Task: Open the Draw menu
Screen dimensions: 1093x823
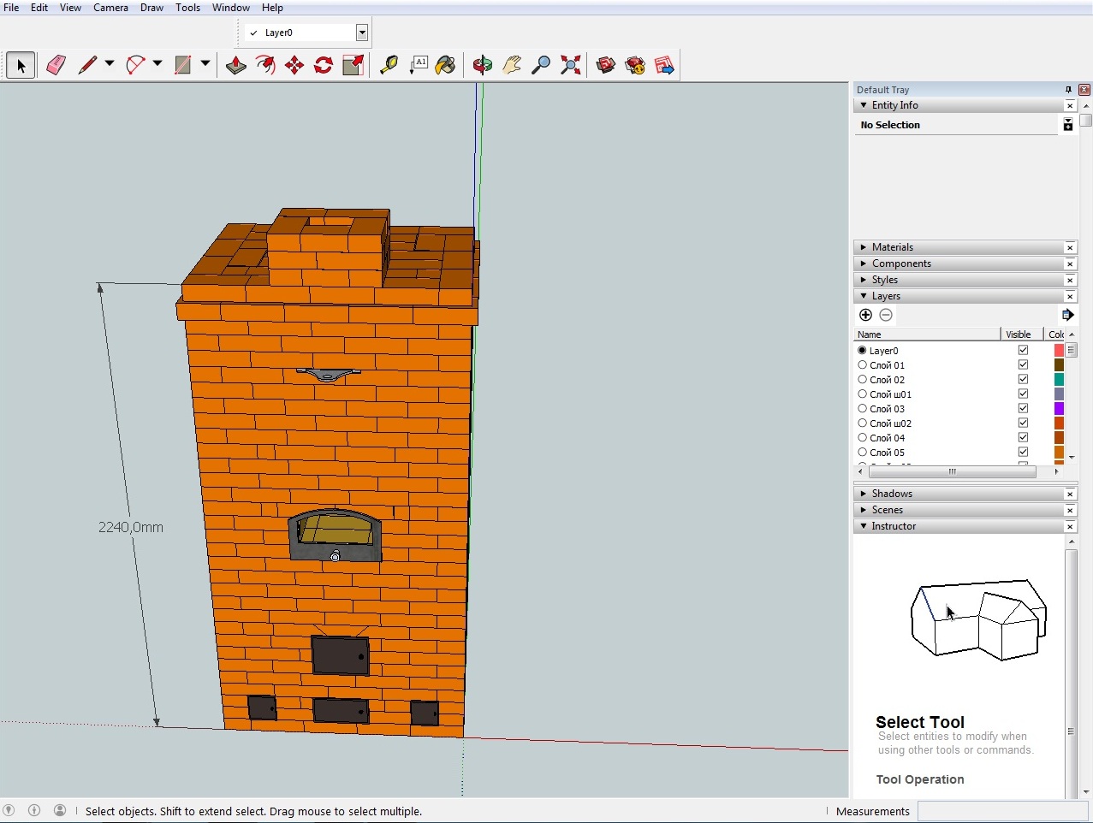Action: [151, 8]
